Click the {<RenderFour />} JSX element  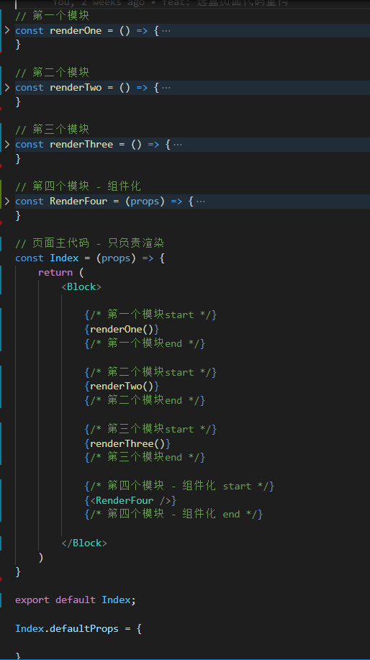(130, 500)
